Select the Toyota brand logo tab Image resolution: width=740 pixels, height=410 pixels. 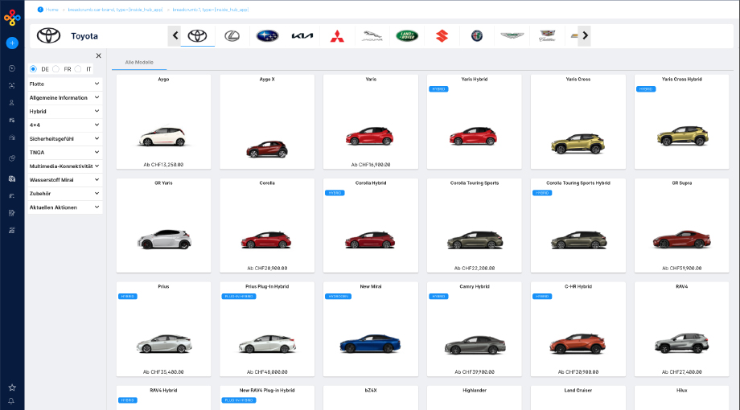[x=197, y=36]
